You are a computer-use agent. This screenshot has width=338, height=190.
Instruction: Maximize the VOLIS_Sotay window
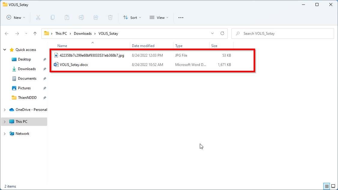(317, 4)
